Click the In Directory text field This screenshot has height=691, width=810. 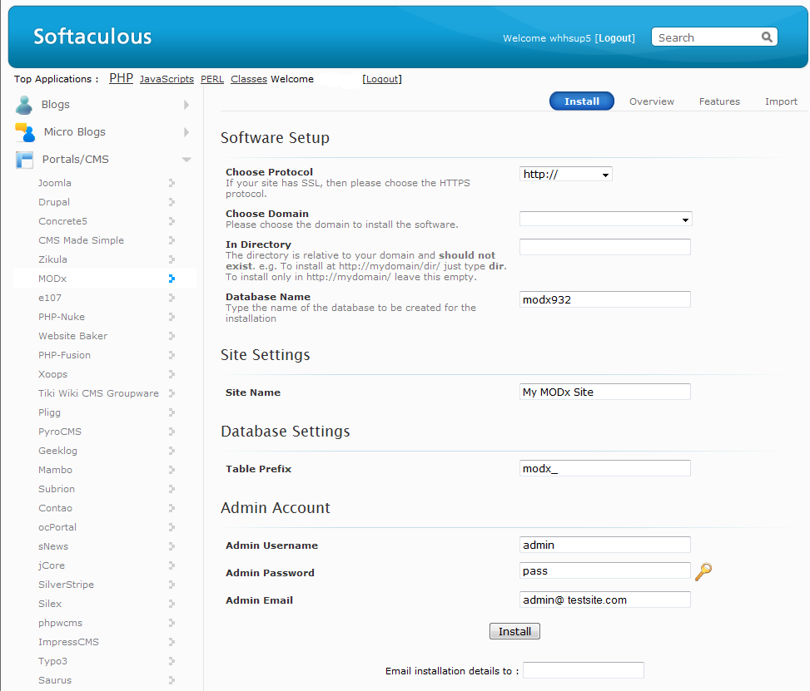coord(605,247)
